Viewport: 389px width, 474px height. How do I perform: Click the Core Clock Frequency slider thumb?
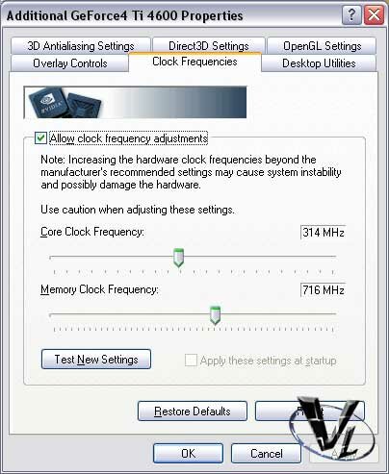(x=178, y=258)
